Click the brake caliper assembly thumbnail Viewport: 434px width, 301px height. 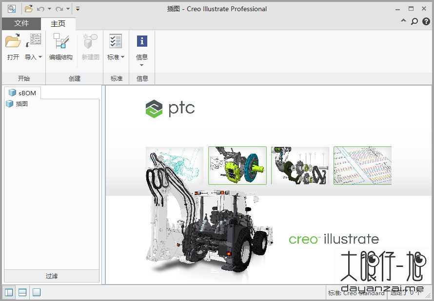tap(237, 165)
